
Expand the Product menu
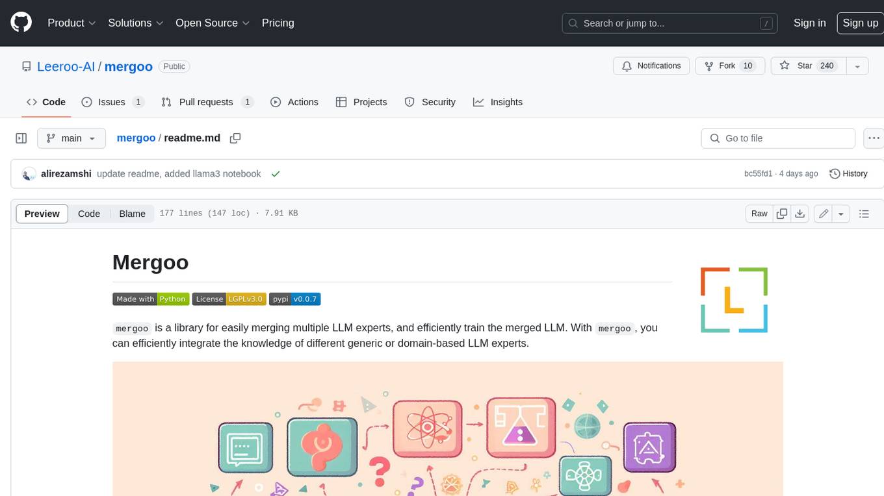tap(71, 23)
